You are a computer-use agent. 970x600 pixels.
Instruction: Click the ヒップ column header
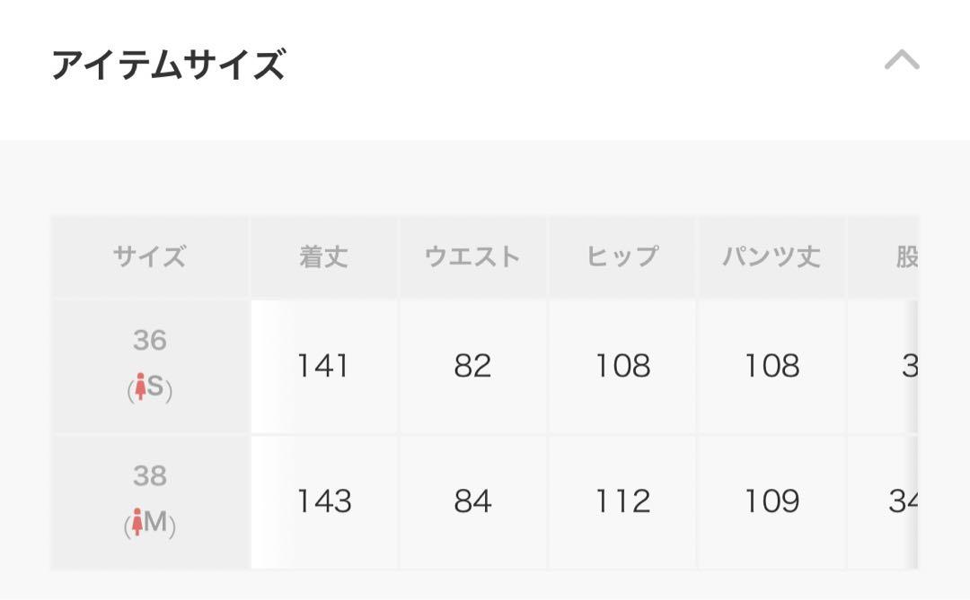[x=623, y=257]
